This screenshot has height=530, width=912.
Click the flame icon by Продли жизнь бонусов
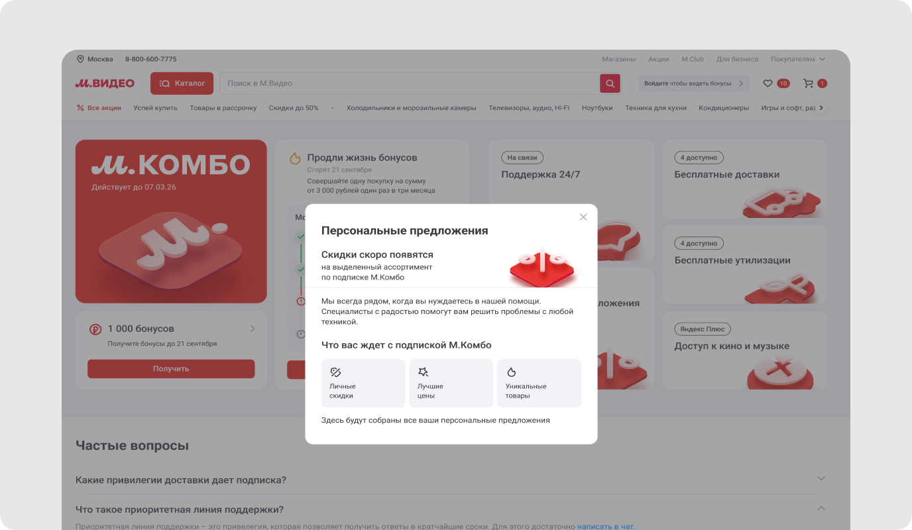(295, 158)
